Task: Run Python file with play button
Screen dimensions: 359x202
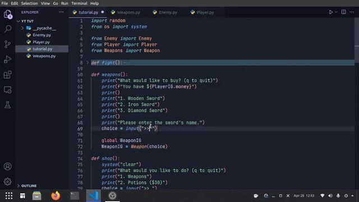Action: point(331,12)
